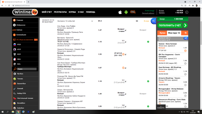Show stats for Аль Хидд match
This screenshot has height=114, width=202.
[125, 30]
